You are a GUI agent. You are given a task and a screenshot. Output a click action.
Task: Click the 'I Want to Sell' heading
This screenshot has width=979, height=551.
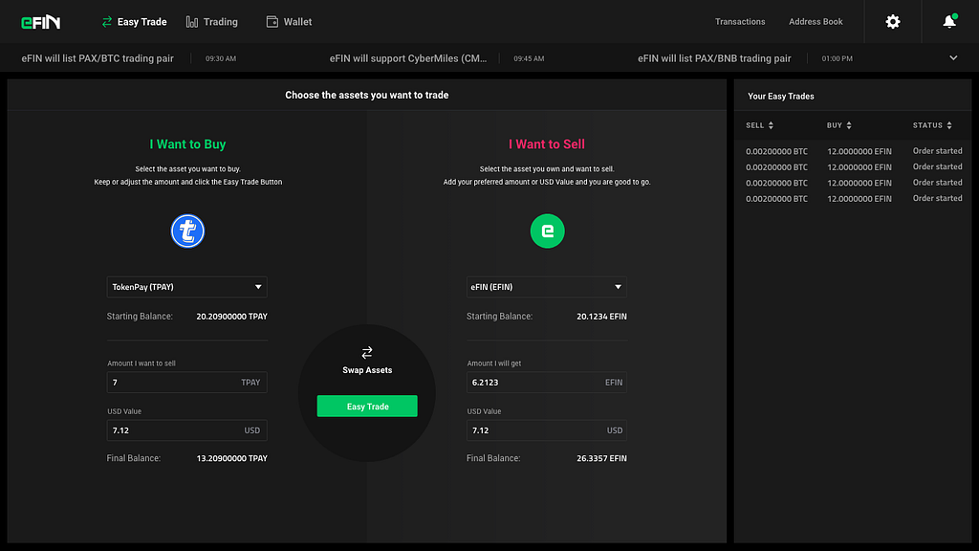pos(546,144)
